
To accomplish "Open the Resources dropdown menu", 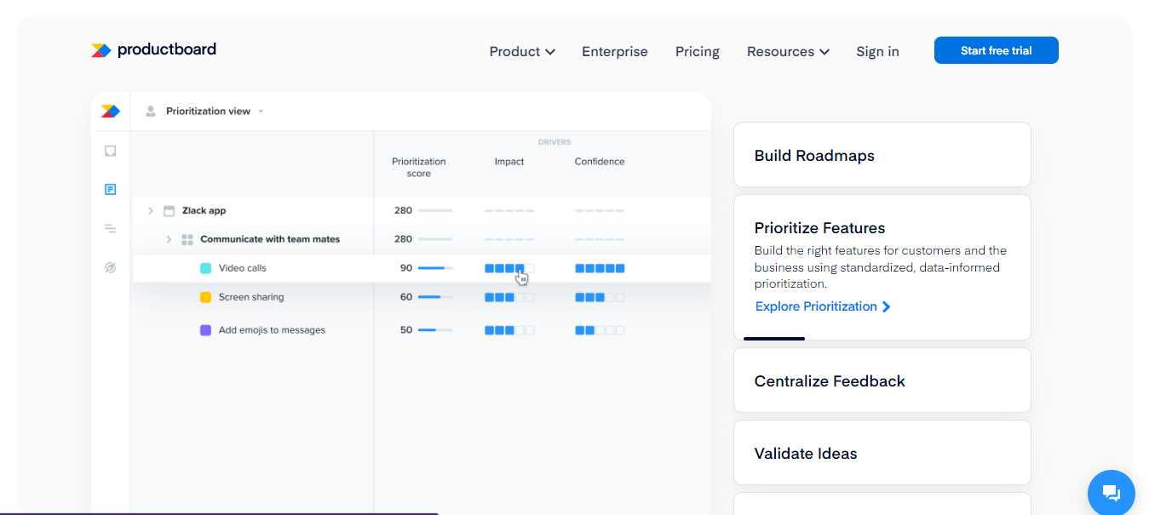I will tap(788, 52).
